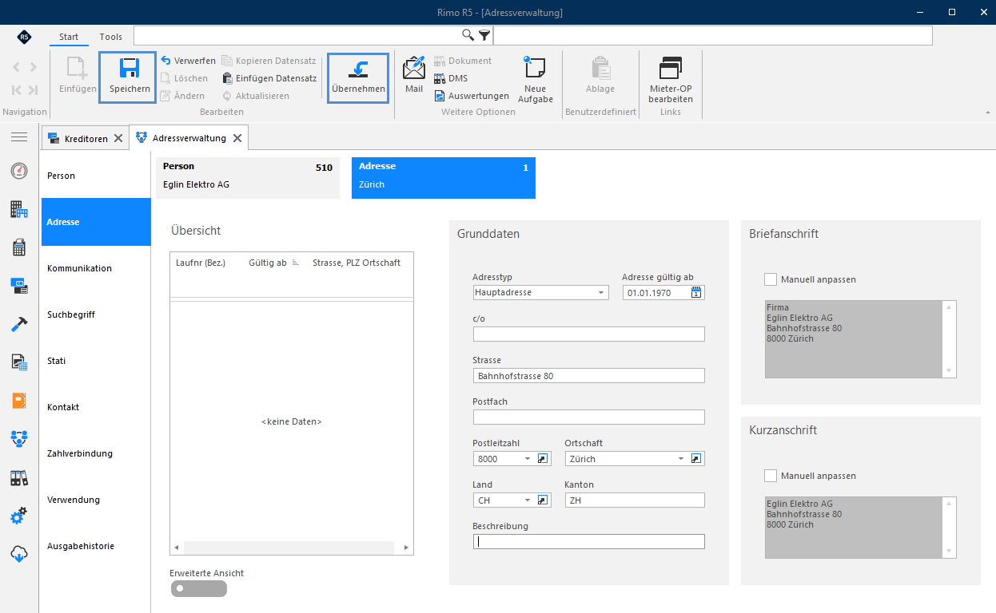The image size is (996, 613).
Task: Open the binders archive sidebar icon
Action: pyautogui.click(x=19, y=477)
